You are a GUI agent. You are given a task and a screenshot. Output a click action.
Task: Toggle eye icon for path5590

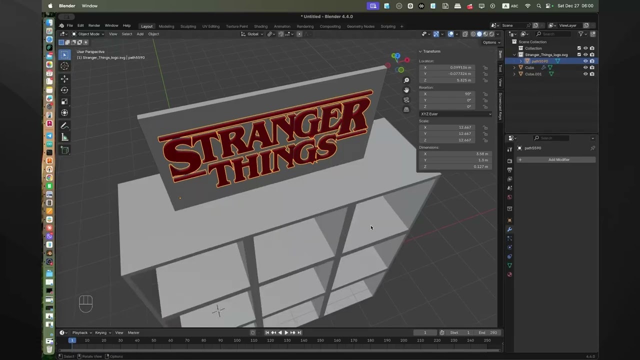click(585, 61)
